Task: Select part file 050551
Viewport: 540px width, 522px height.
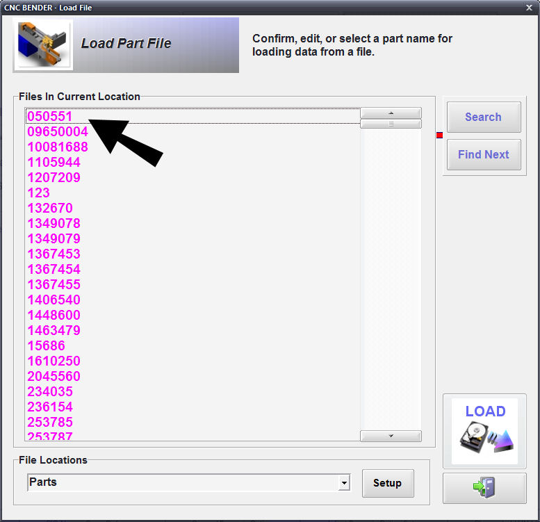Action: click(x=50, y=116)
